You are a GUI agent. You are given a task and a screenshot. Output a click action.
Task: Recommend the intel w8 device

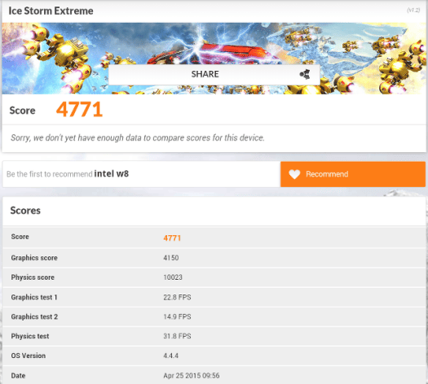[353, 174]
